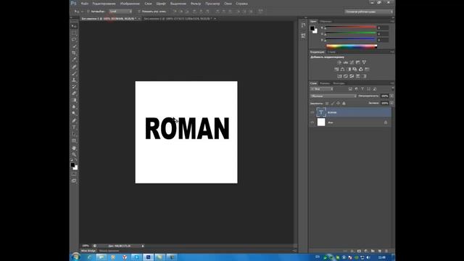
Task: Select the Hand tool
Action: 74,148
